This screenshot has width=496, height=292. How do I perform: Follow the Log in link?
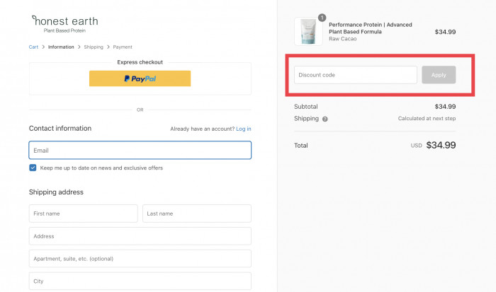tap(244, 129)
